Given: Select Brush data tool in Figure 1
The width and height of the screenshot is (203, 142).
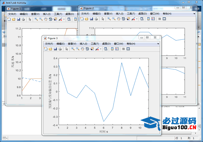Looking at the screenshot, I should 60,19.
